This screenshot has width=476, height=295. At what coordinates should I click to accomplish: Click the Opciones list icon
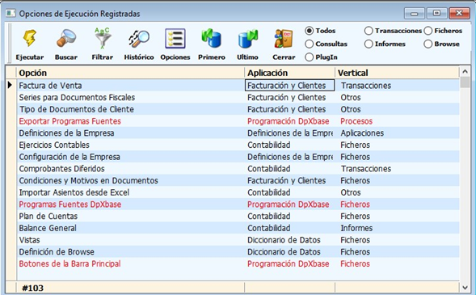tap(175, 39)
